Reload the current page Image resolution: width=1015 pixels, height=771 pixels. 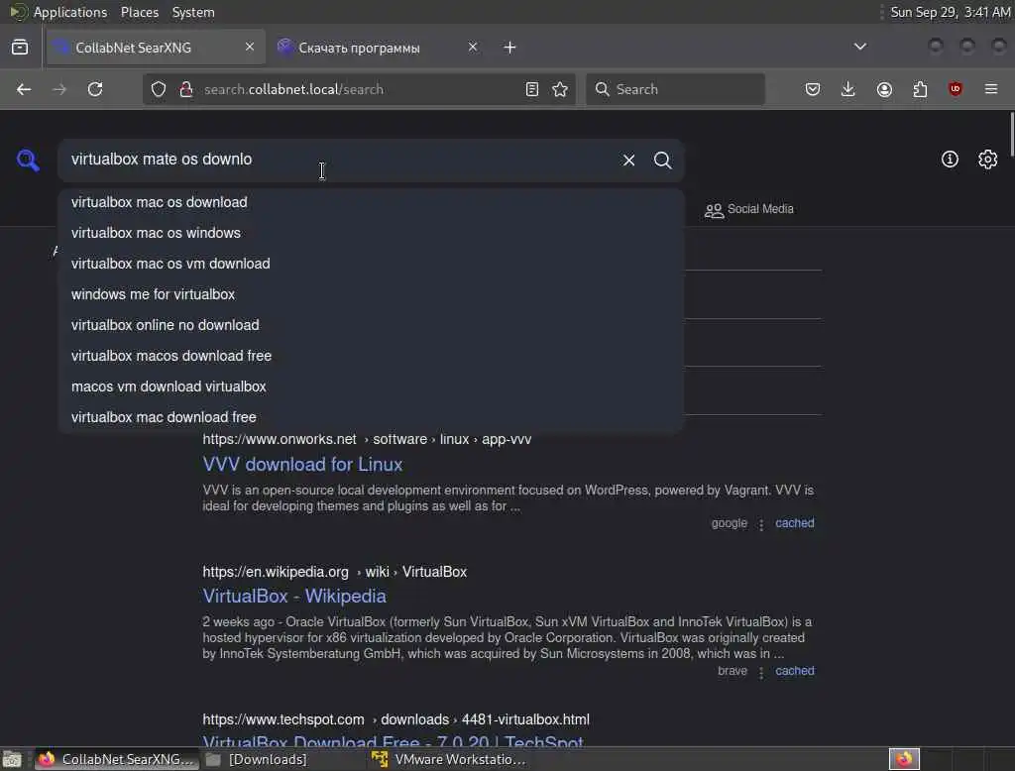click(95, 89)
